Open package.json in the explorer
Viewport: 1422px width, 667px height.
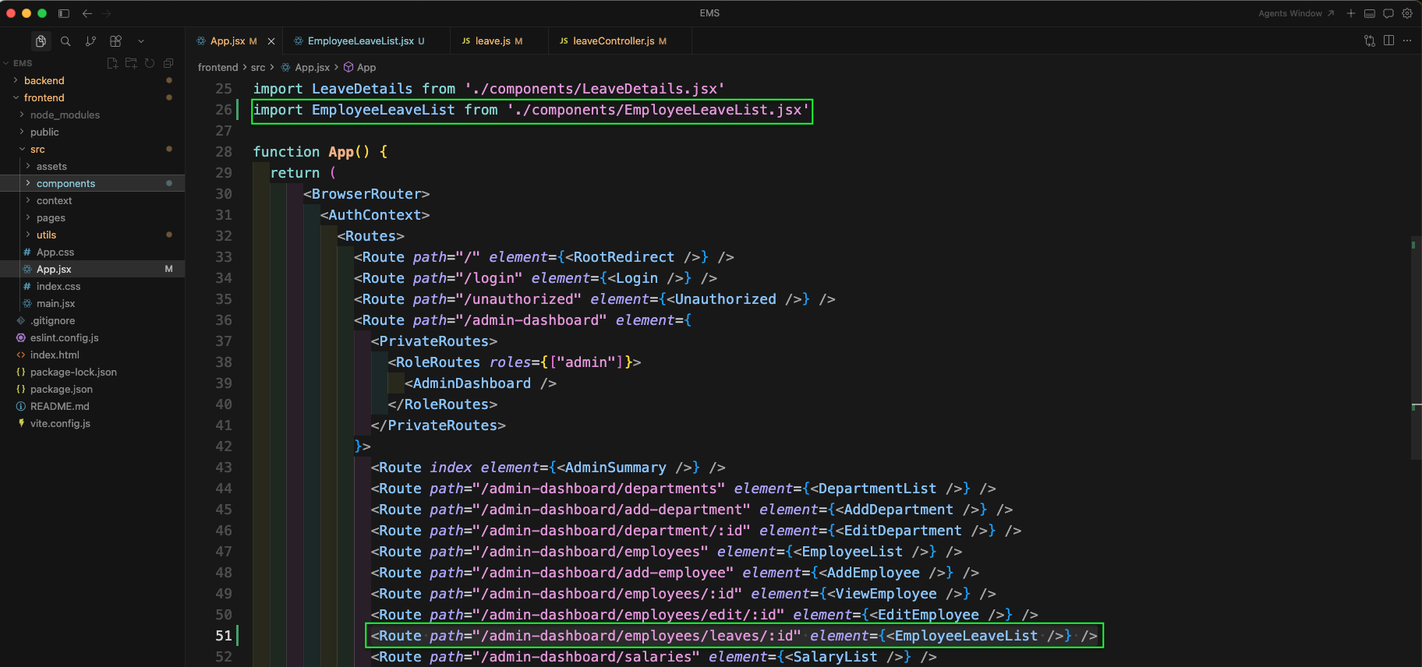pos(92,389)
